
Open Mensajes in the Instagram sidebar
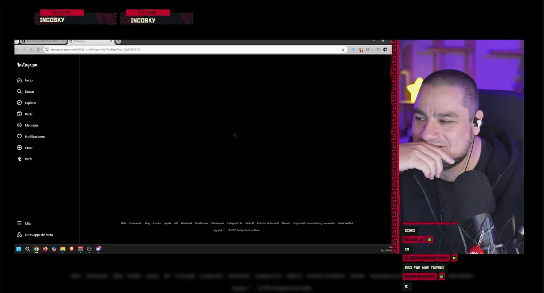pos(28,125)
